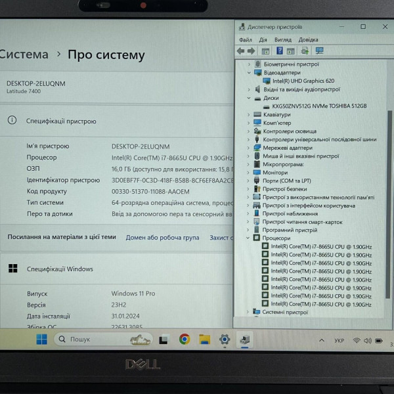The image size is (394, 394).
Task: Click the volume speaker tray icon
Action: pos(368,341)
